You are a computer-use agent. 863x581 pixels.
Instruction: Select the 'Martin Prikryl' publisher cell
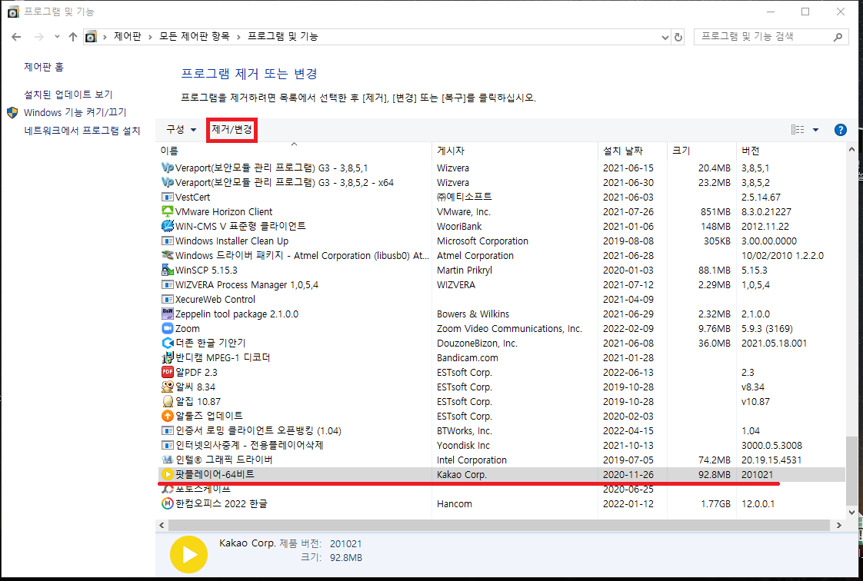pyautogui.click(x=465, y=271)
